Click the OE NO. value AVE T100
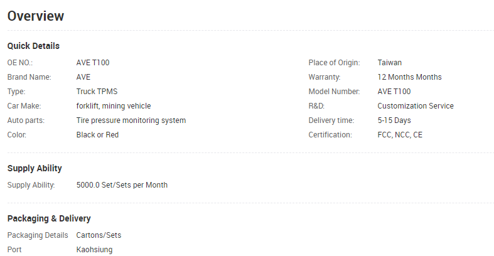The image size is (494, 256). (93, 63)
